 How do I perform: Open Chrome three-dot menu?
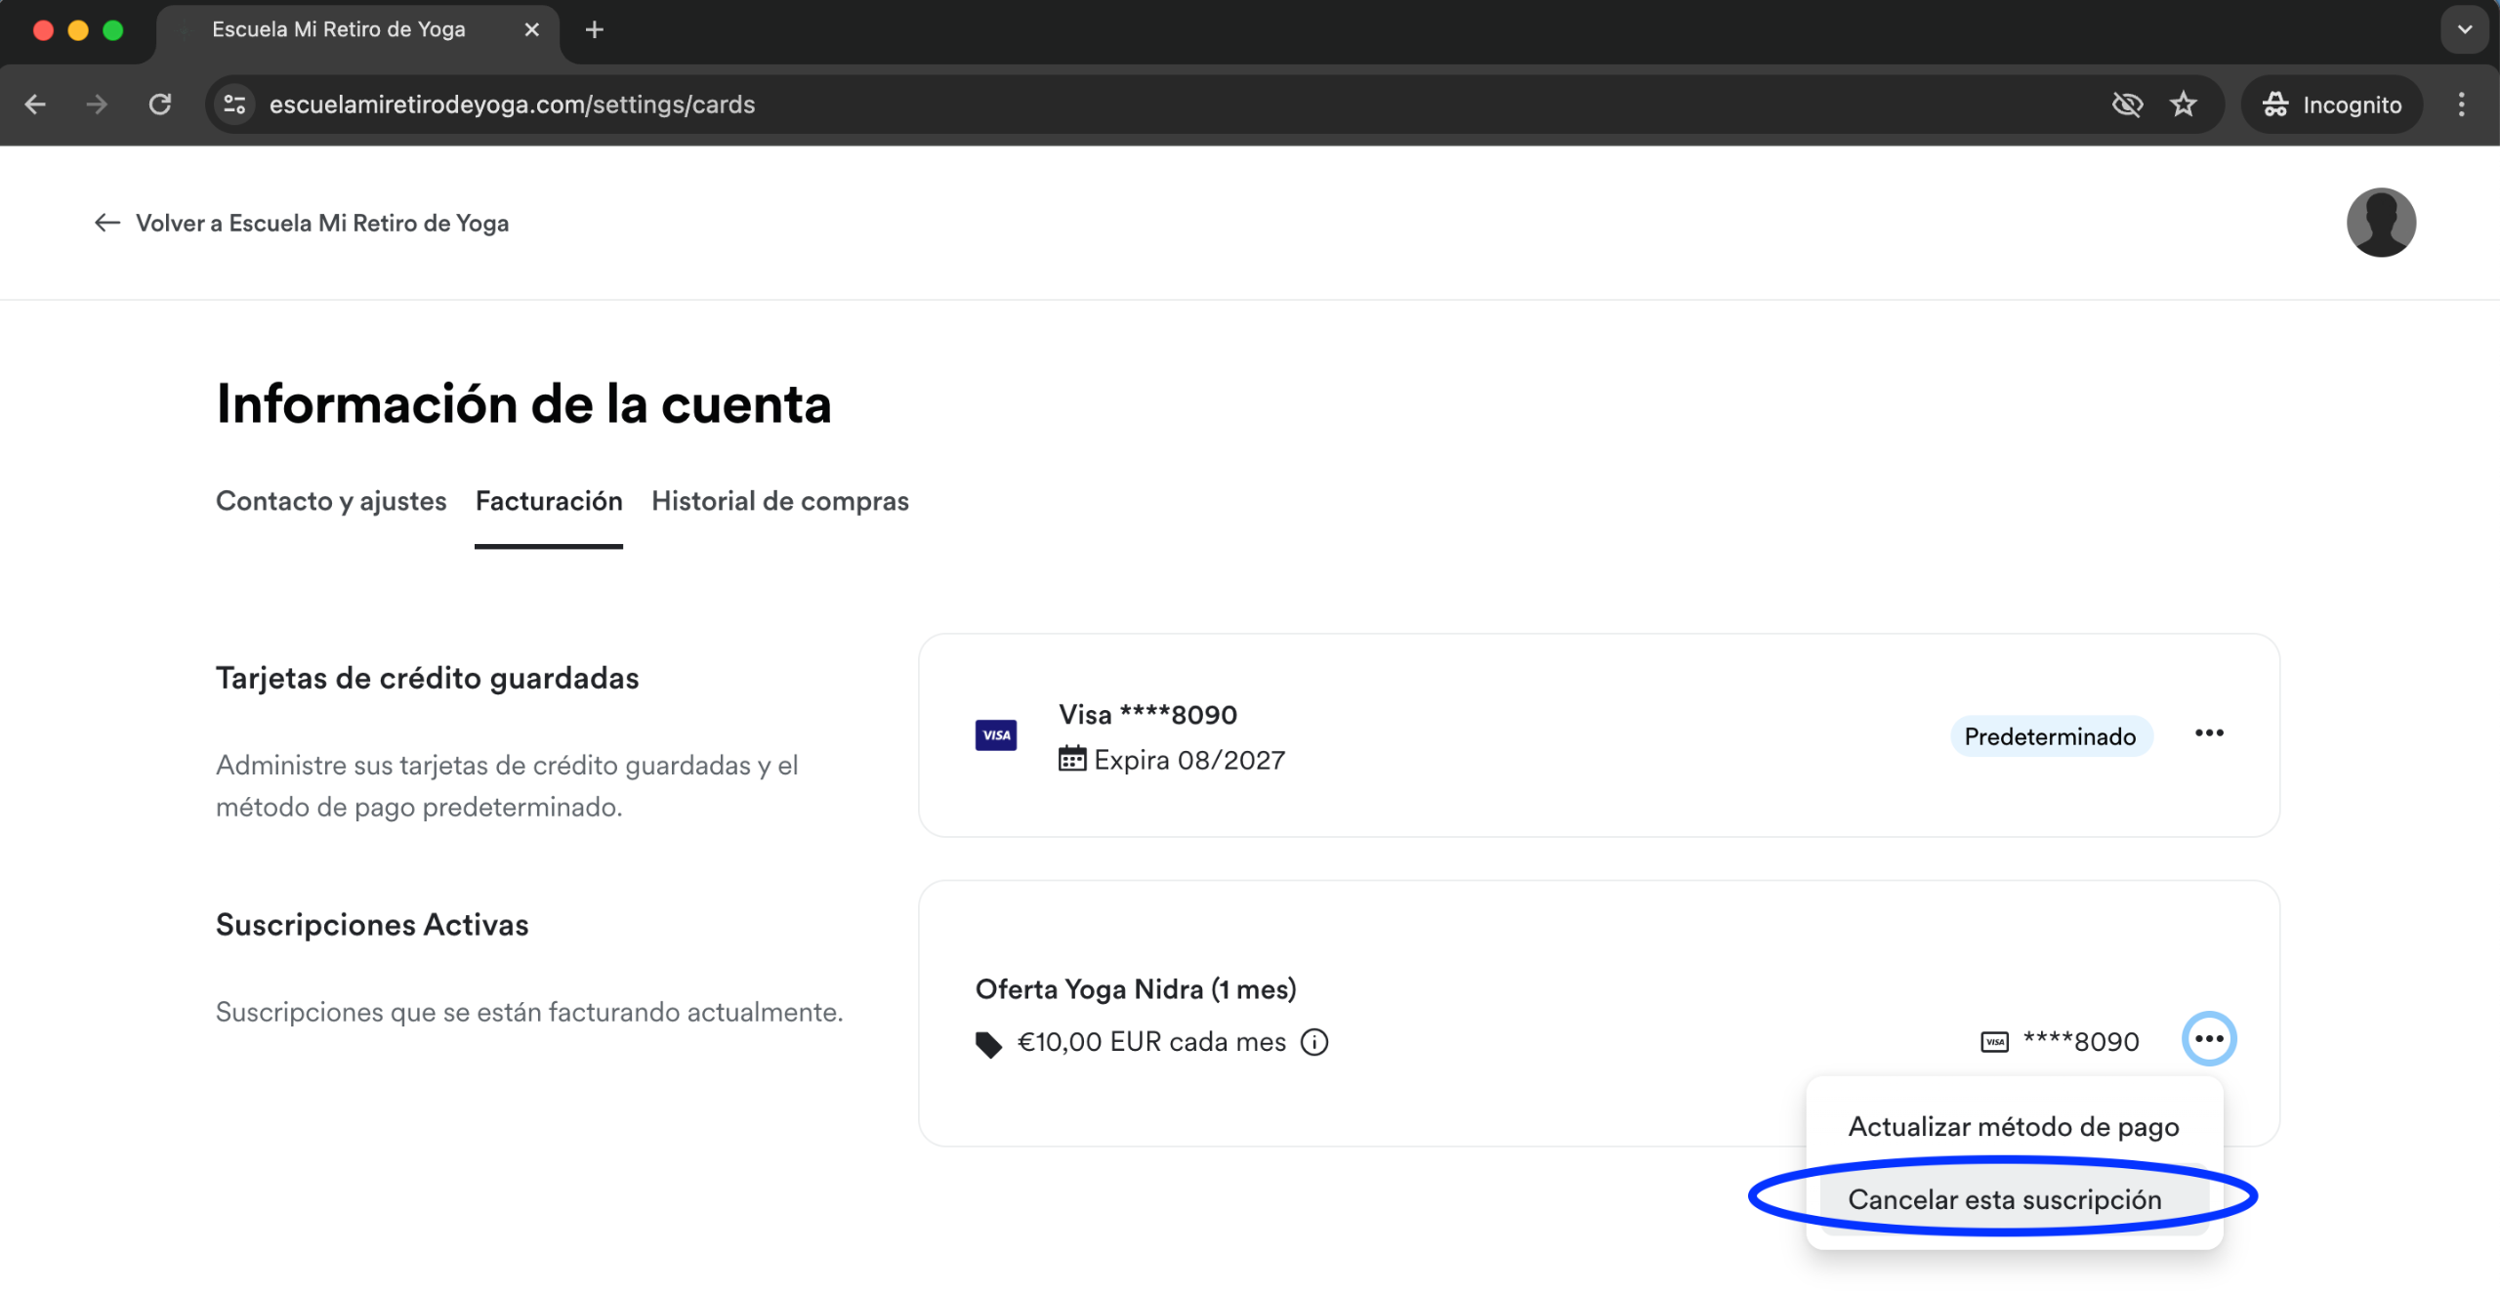tap(2461, 104)
